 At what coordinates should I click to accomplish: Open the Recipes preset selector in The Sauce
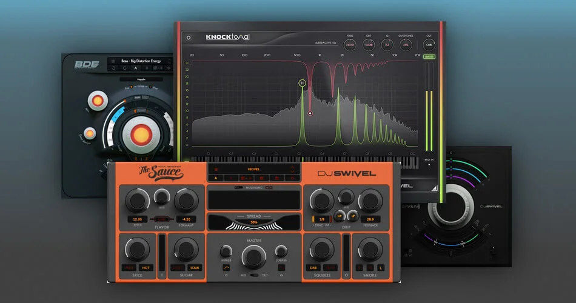point(253,169)
